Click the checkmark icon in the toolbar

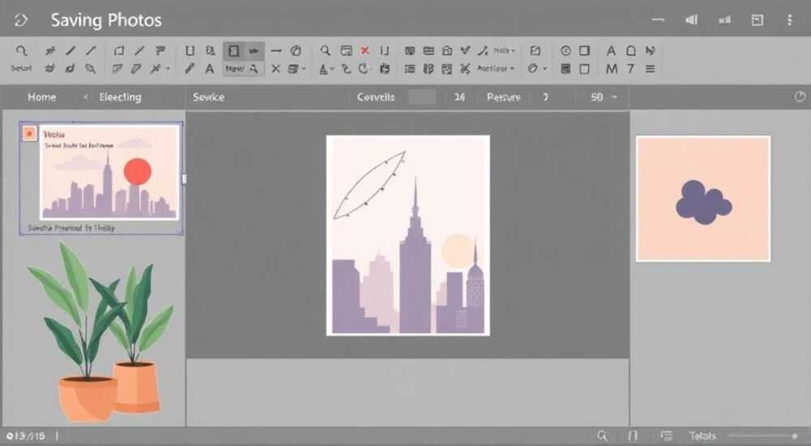(x=465, y=50)
